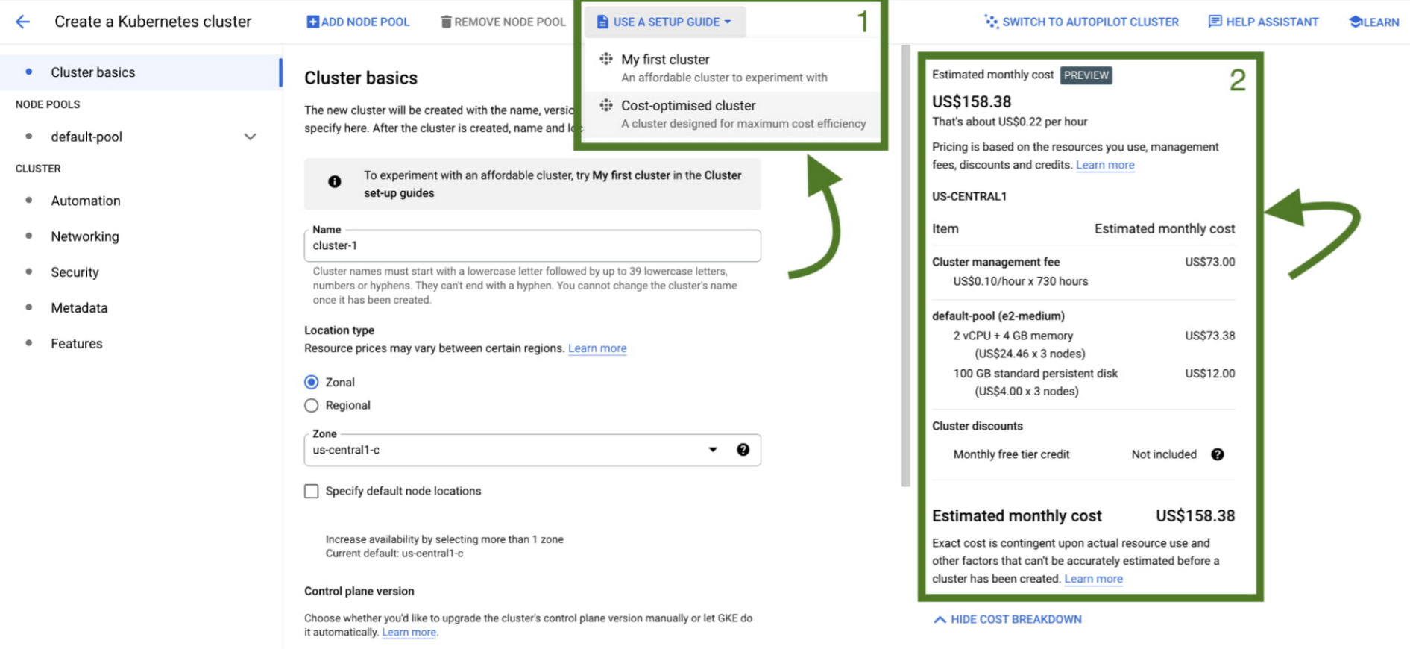Click the Cost-optimised cluster icon
The height and width of the screenshot is (649, 1410).
pyautogui.click(x=606, y=105)
